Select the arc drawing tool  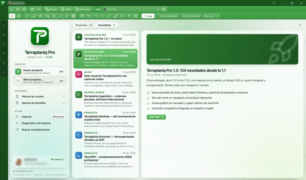(x=61, y=16)
